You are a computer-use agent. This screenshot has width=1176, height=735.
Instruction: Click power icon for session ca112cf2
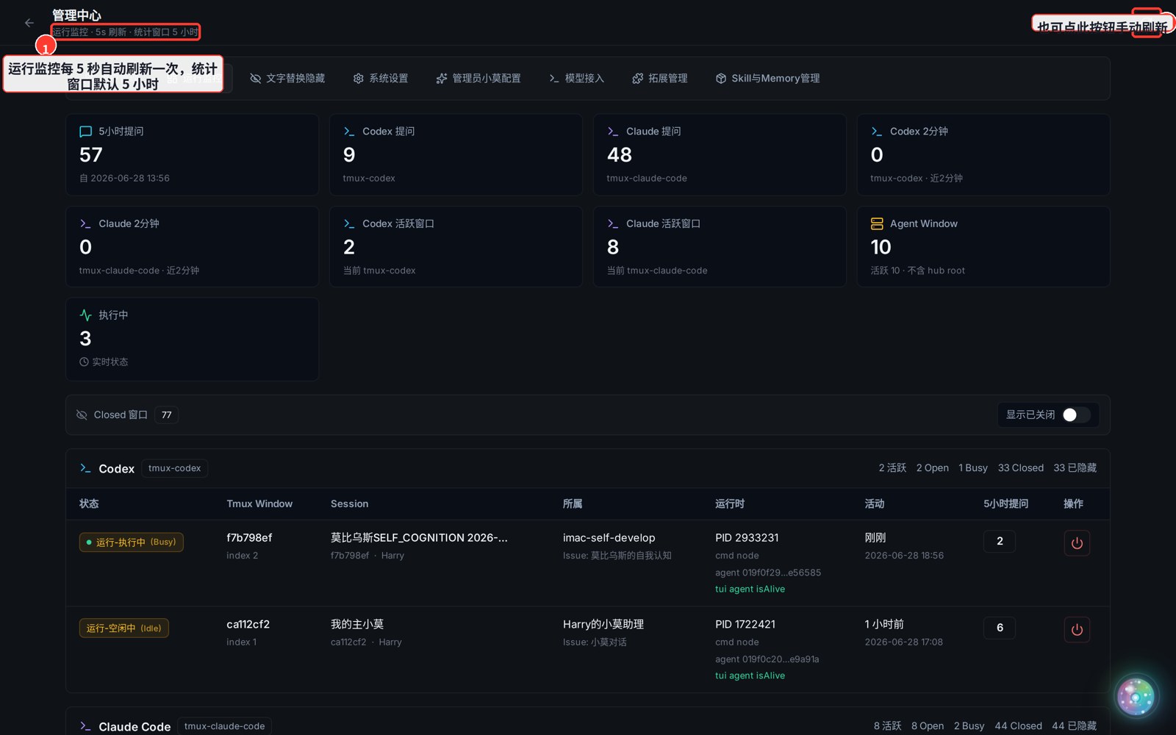(1077, 630)
